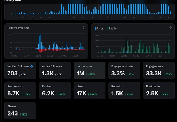Select the Engagement rate metric card
Viewport: 177px width, 122px height.
(124, 70)
